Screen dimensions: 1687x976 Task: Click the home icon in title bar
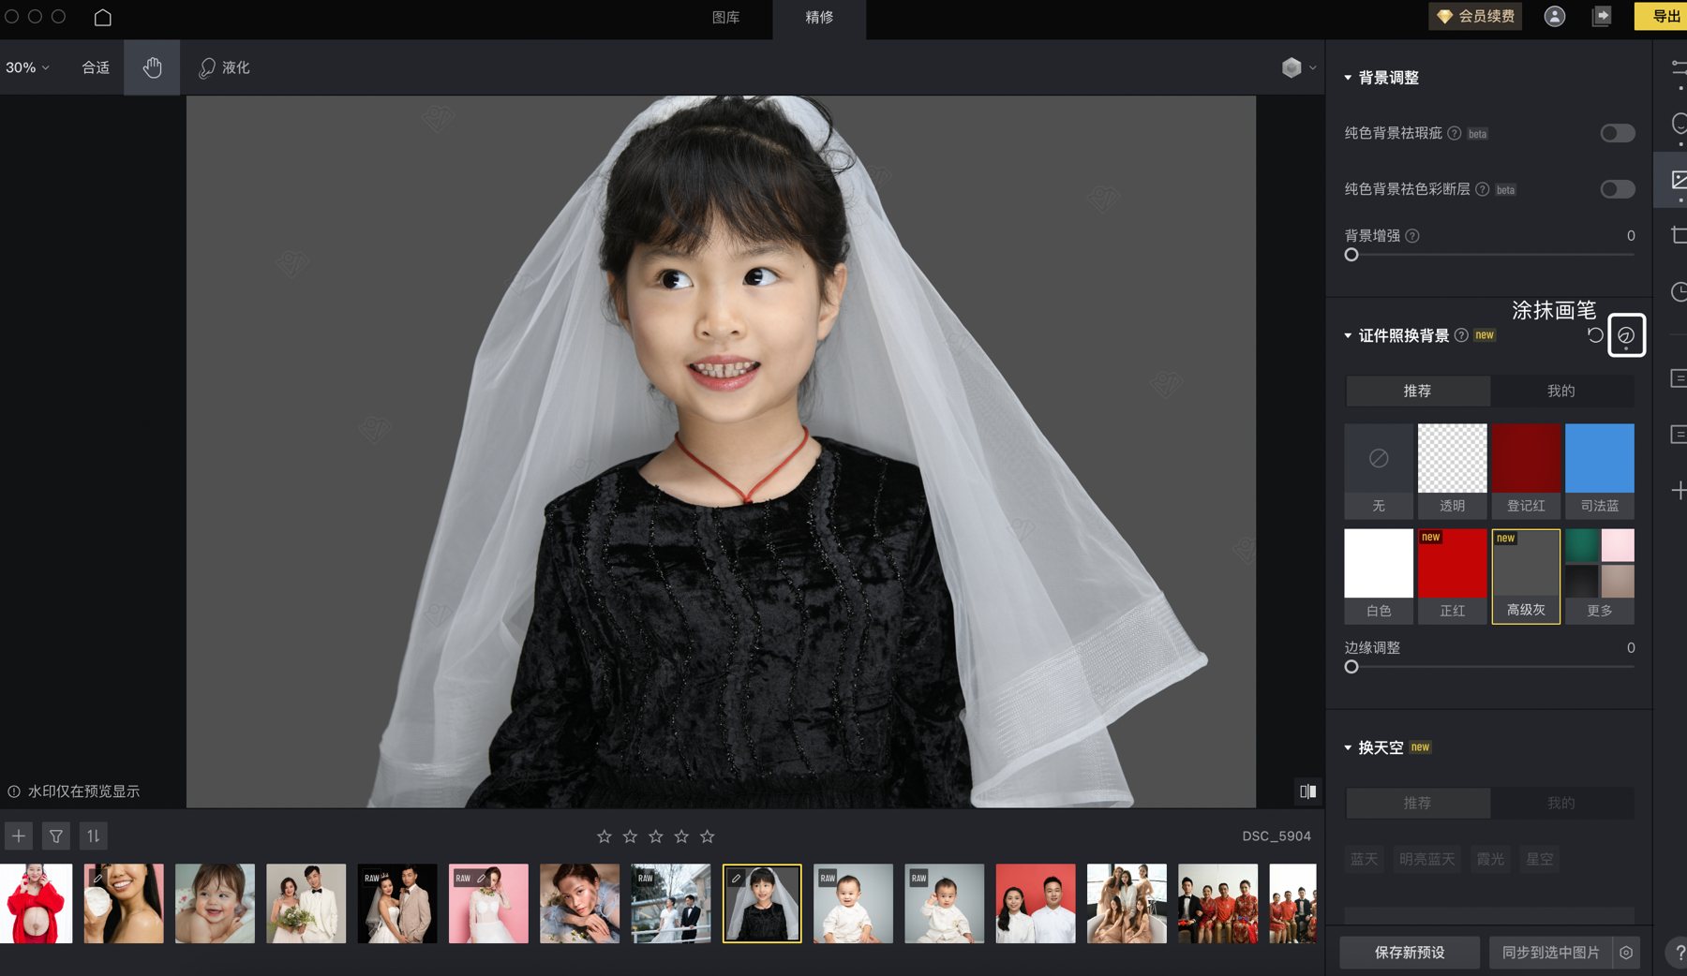pos(103,17)
